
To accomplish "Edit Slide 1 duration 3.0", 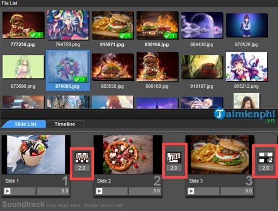I will [x=53, y=191].
